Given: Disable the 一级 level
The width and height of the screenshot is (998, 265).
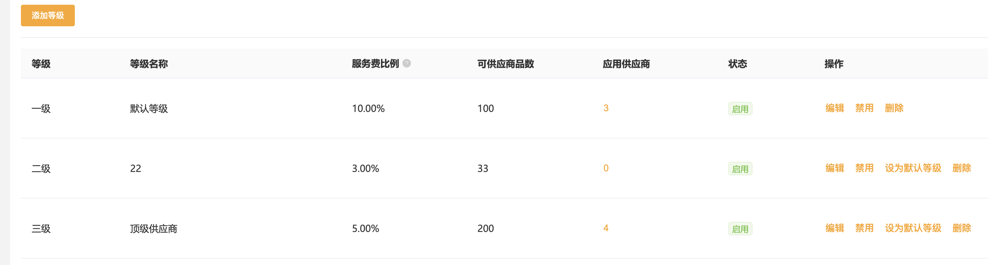Looking at the screenshot, I should tap(864, 108).
